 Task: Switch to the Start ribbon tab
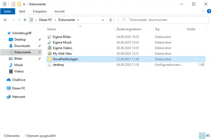point(22,12)
